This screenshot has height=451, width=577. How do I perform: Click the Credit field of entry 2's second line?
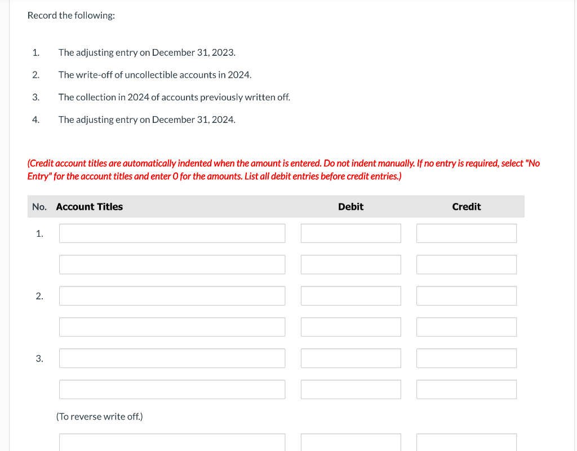pos(466,326)
